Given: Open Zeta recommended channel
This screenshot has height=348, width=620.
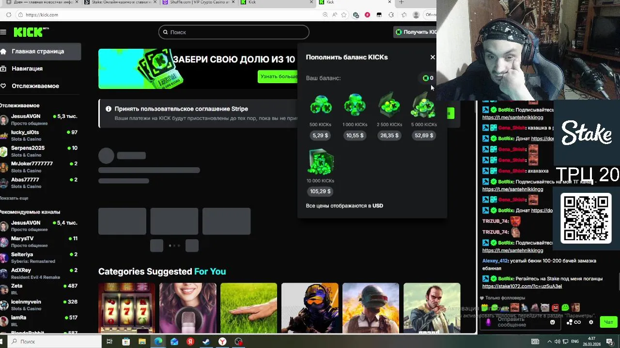Looking at the screenshot, I should tap(39, 289).
